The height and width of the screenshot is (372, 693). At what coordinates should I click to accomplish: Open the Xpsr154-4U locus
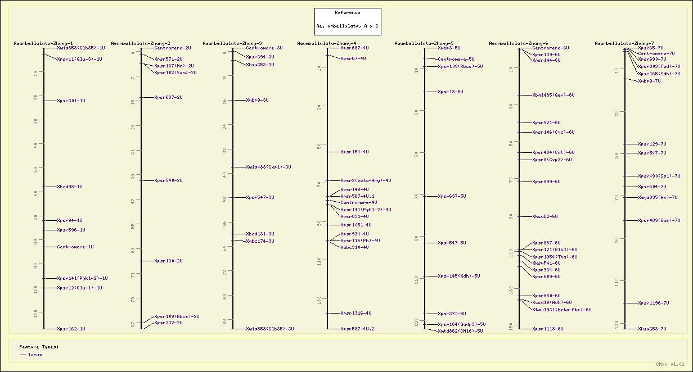[354, 152]
